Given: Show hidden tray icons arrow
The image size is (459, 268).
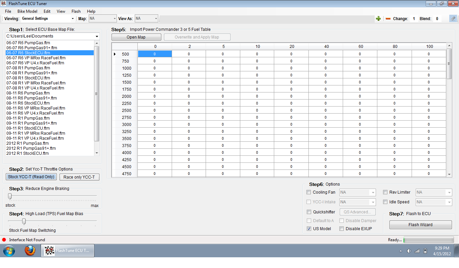Looking at the screenshot, I should pos(401,251).
